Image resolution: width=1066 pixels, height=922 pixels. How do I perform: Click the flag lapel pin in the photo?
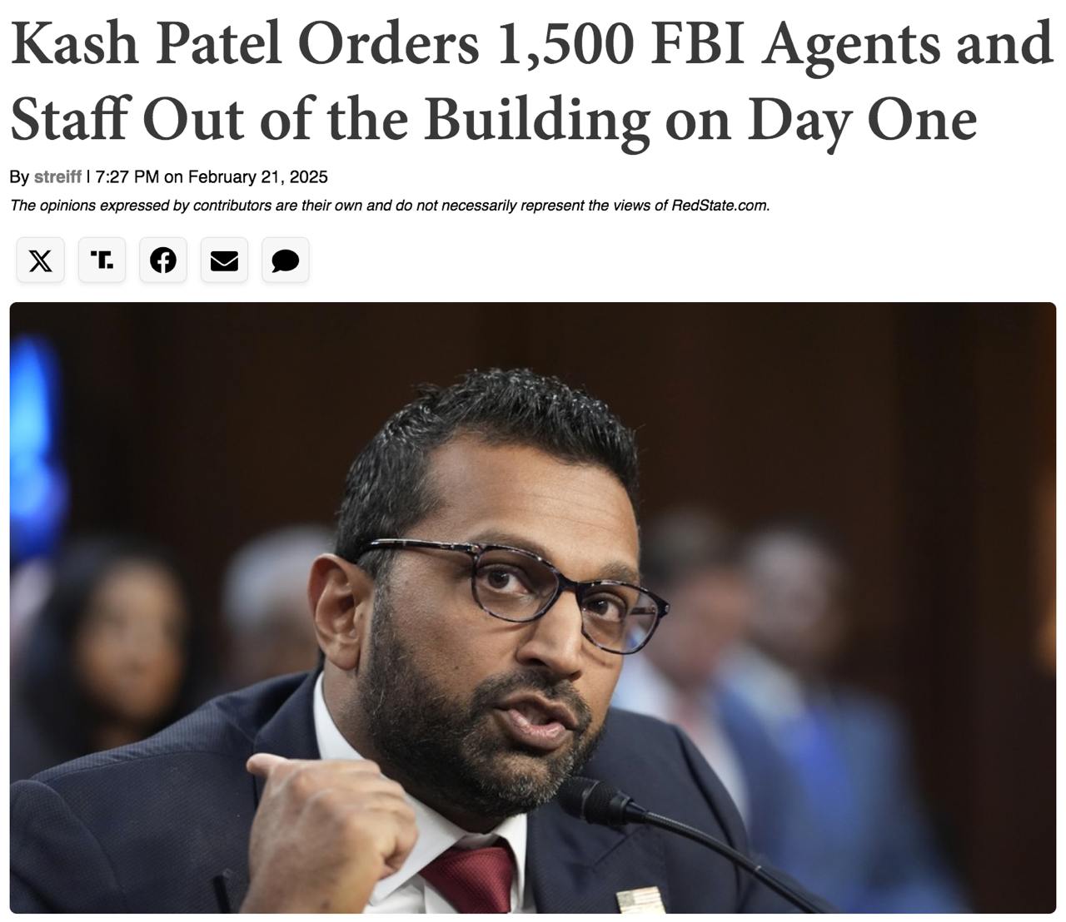pyautogui.click(x=640, y=902)
